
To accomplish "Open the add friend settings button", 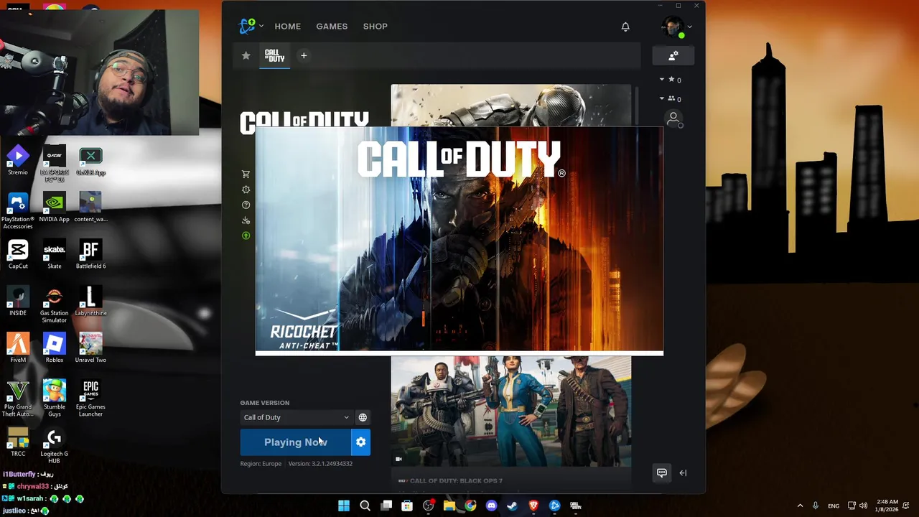I will pos(673,56).
